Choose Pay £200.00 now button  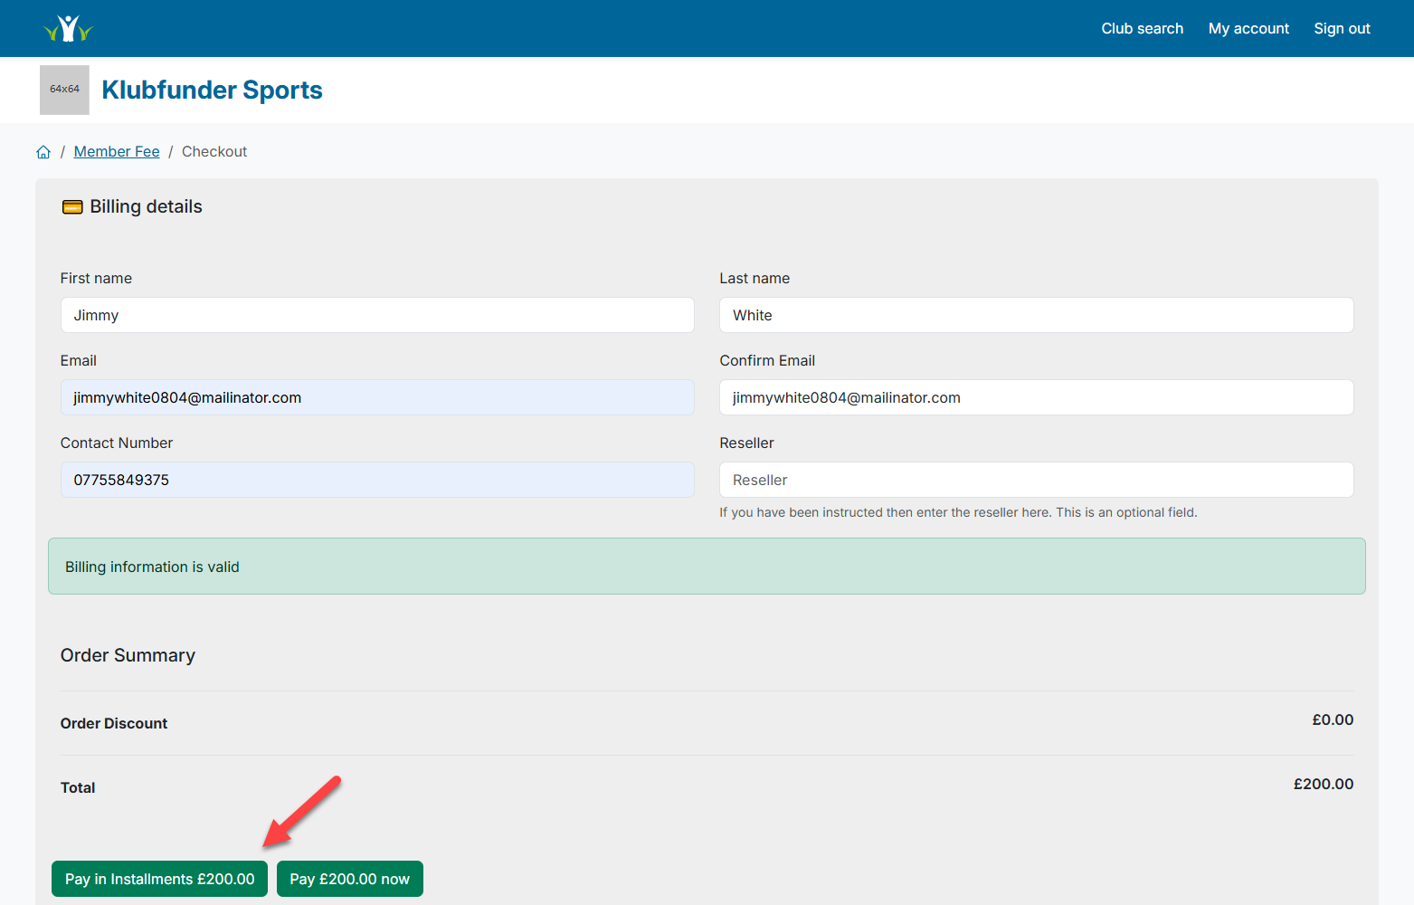[349, 879]
